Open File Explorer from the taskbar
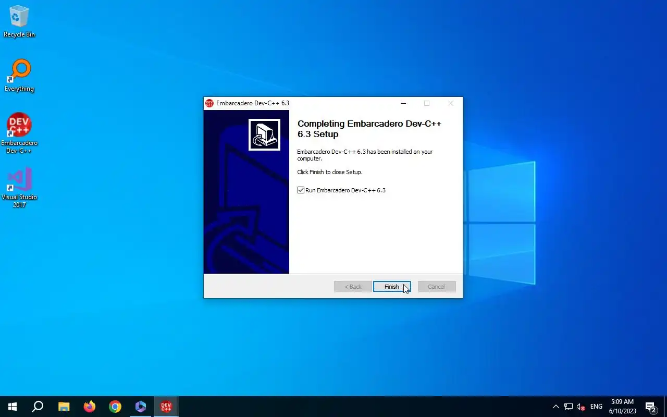 tap(64, 407)
